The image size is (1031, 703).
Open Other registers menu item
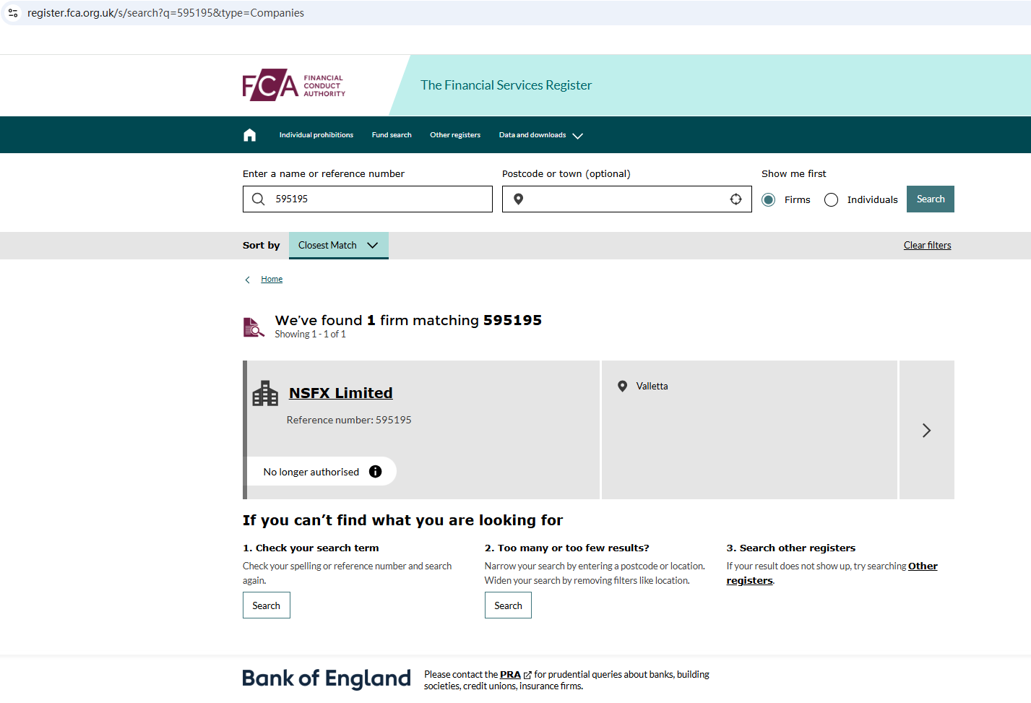point(455,135)
